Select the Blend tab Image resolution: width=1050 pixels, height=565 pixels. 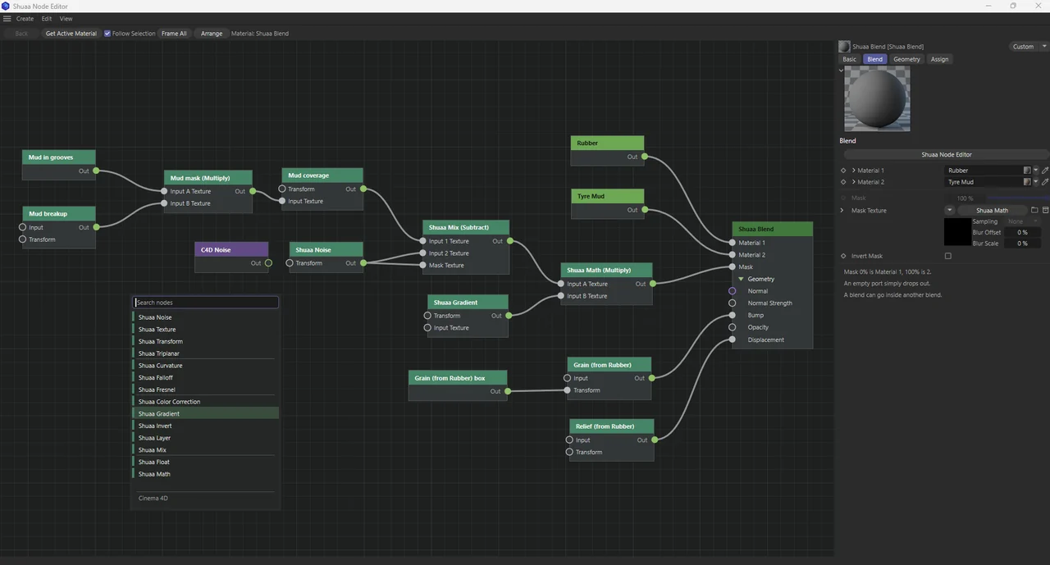(x=875, y=59)
